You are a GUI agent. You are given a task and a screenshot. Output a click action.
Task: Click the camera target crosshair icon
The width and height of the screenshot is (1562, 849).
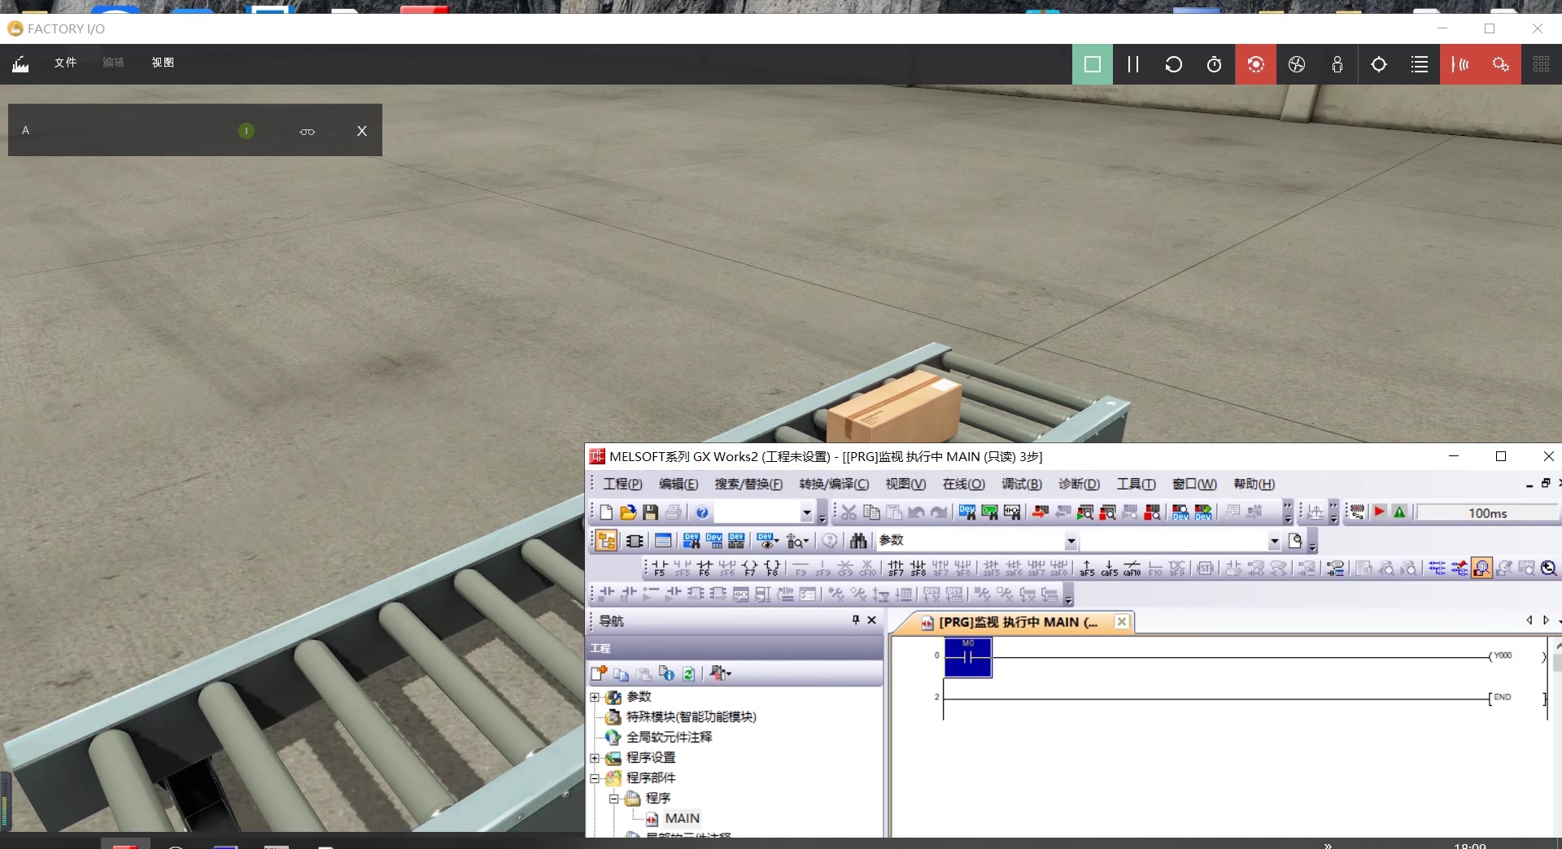coord(1379,64)
